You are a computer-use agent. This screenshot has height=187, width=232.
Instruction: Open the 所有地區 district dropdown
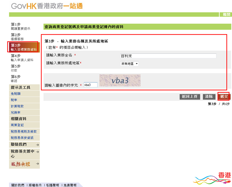coord(129,64)
